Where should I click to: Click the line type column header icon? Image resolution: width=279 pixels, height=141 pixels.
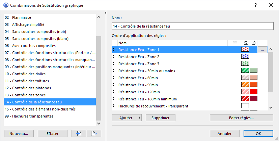(235, 43)
